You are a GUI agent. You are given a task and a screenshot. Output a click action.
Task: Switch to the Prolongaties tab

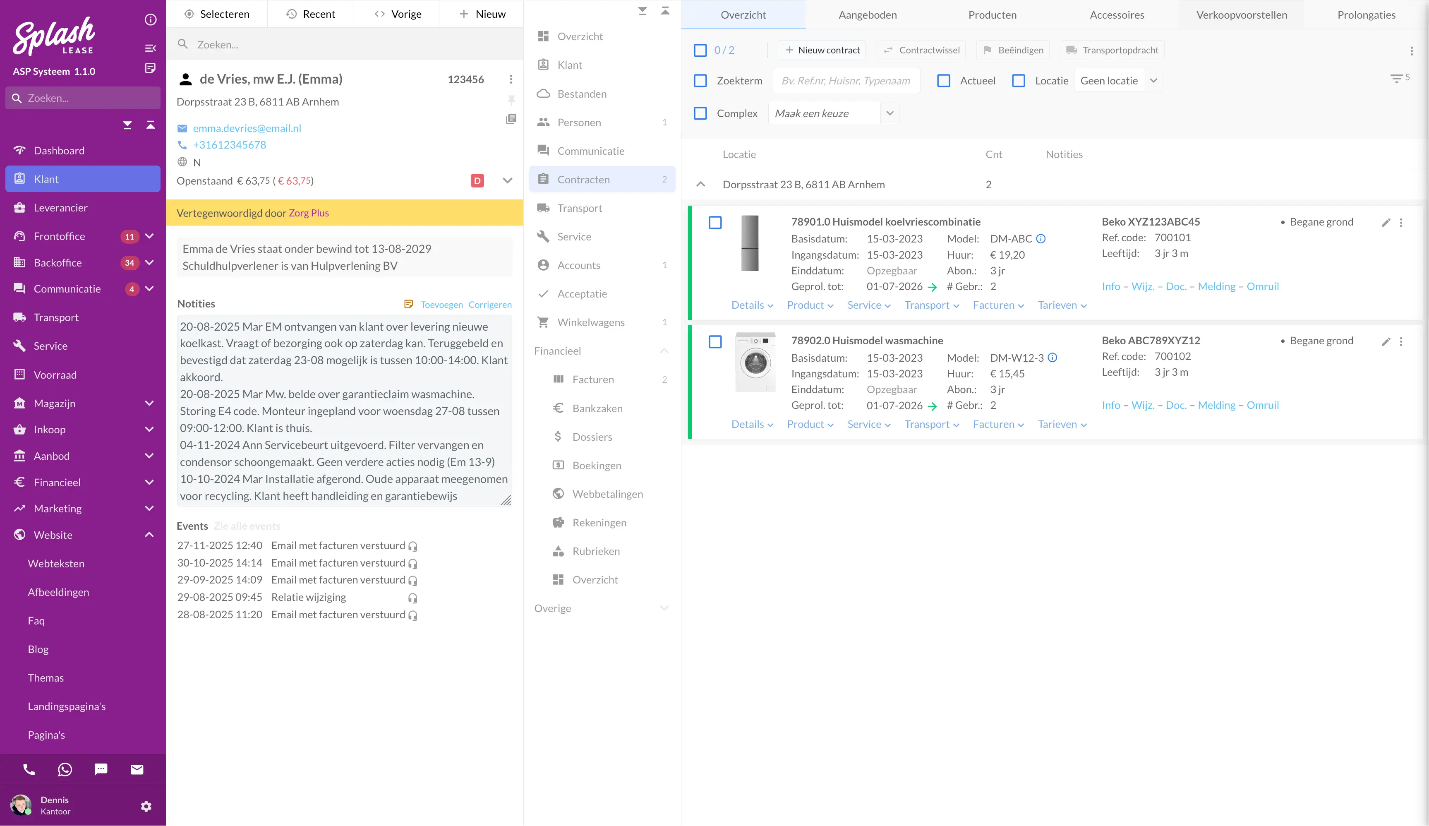(x=1366, y=15)
